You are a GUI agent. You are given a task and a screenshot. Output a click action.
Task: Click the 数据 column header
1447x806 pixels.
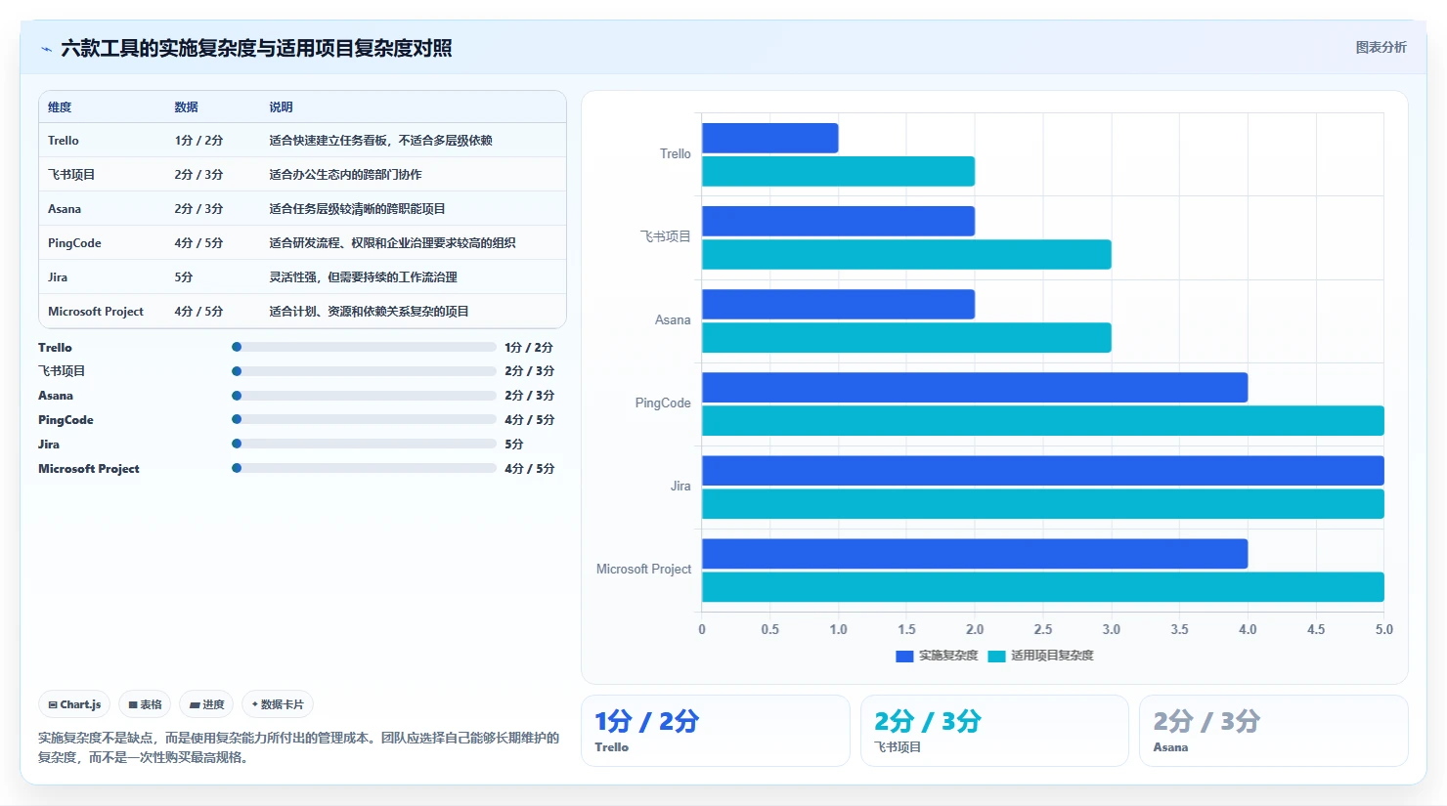tap(186, 107)
